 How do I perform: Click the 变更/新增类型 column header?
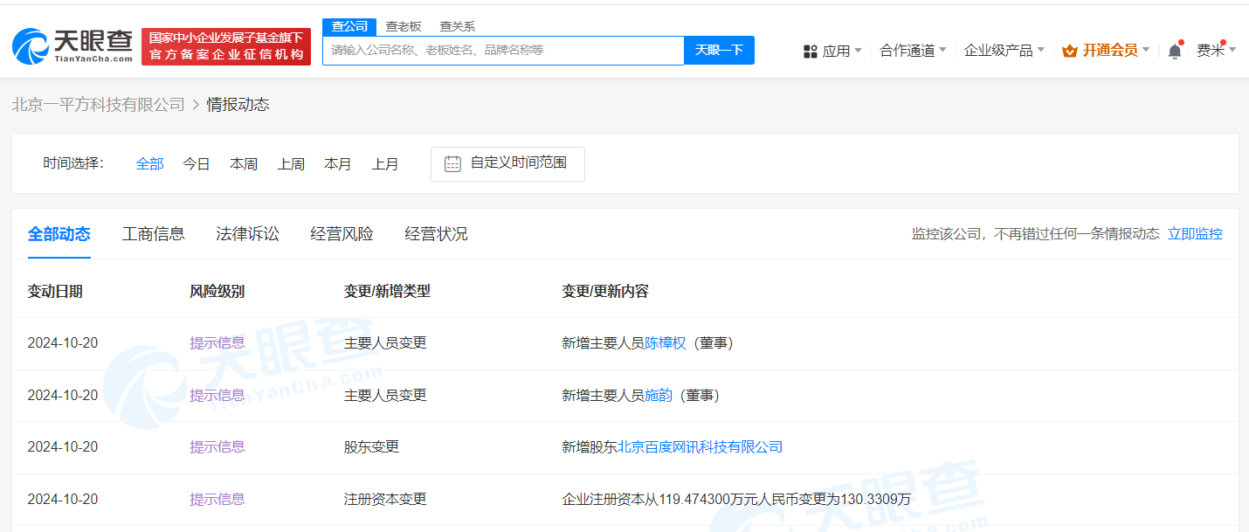[388, 292]
